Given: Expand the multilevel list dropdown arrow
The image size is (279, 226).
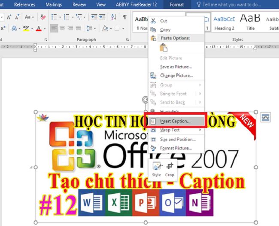Looking at the screenshot, I should 84,17.
